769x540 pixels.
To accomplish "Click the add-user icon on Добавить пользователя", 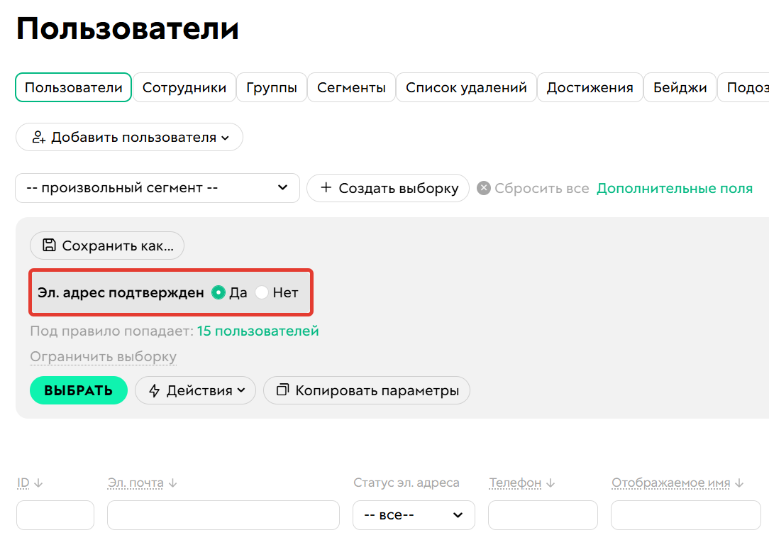I will [x=39, y=136].
